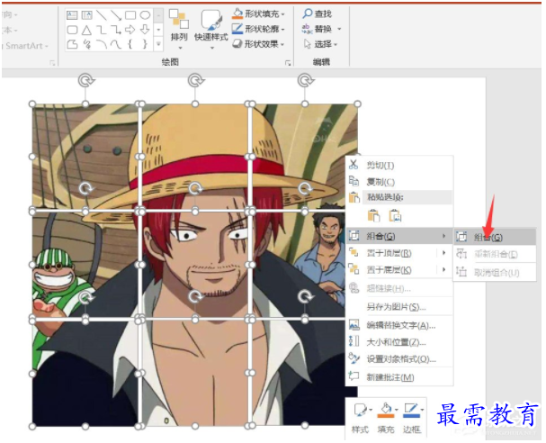546x443 pixels.
Task: Click 组合(G) in the group submenu
Action: click(x=495, y=238)
